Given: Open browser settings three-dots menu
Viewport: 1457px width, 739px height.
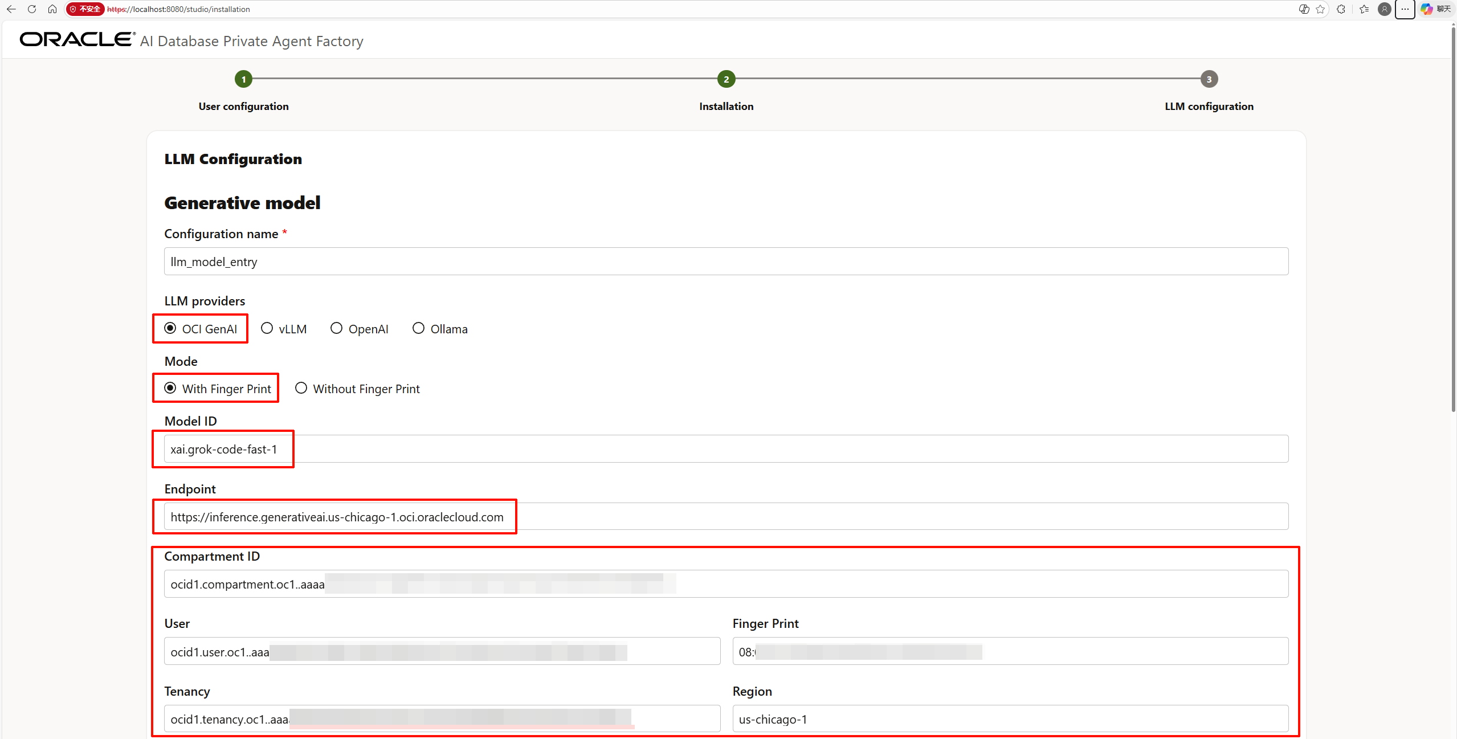Looking at the screenshot, I should coord(1405,9).
